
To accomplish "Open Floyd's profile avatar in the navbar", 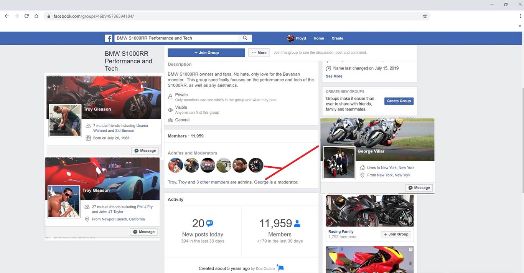I will click(x=290, y=38).
